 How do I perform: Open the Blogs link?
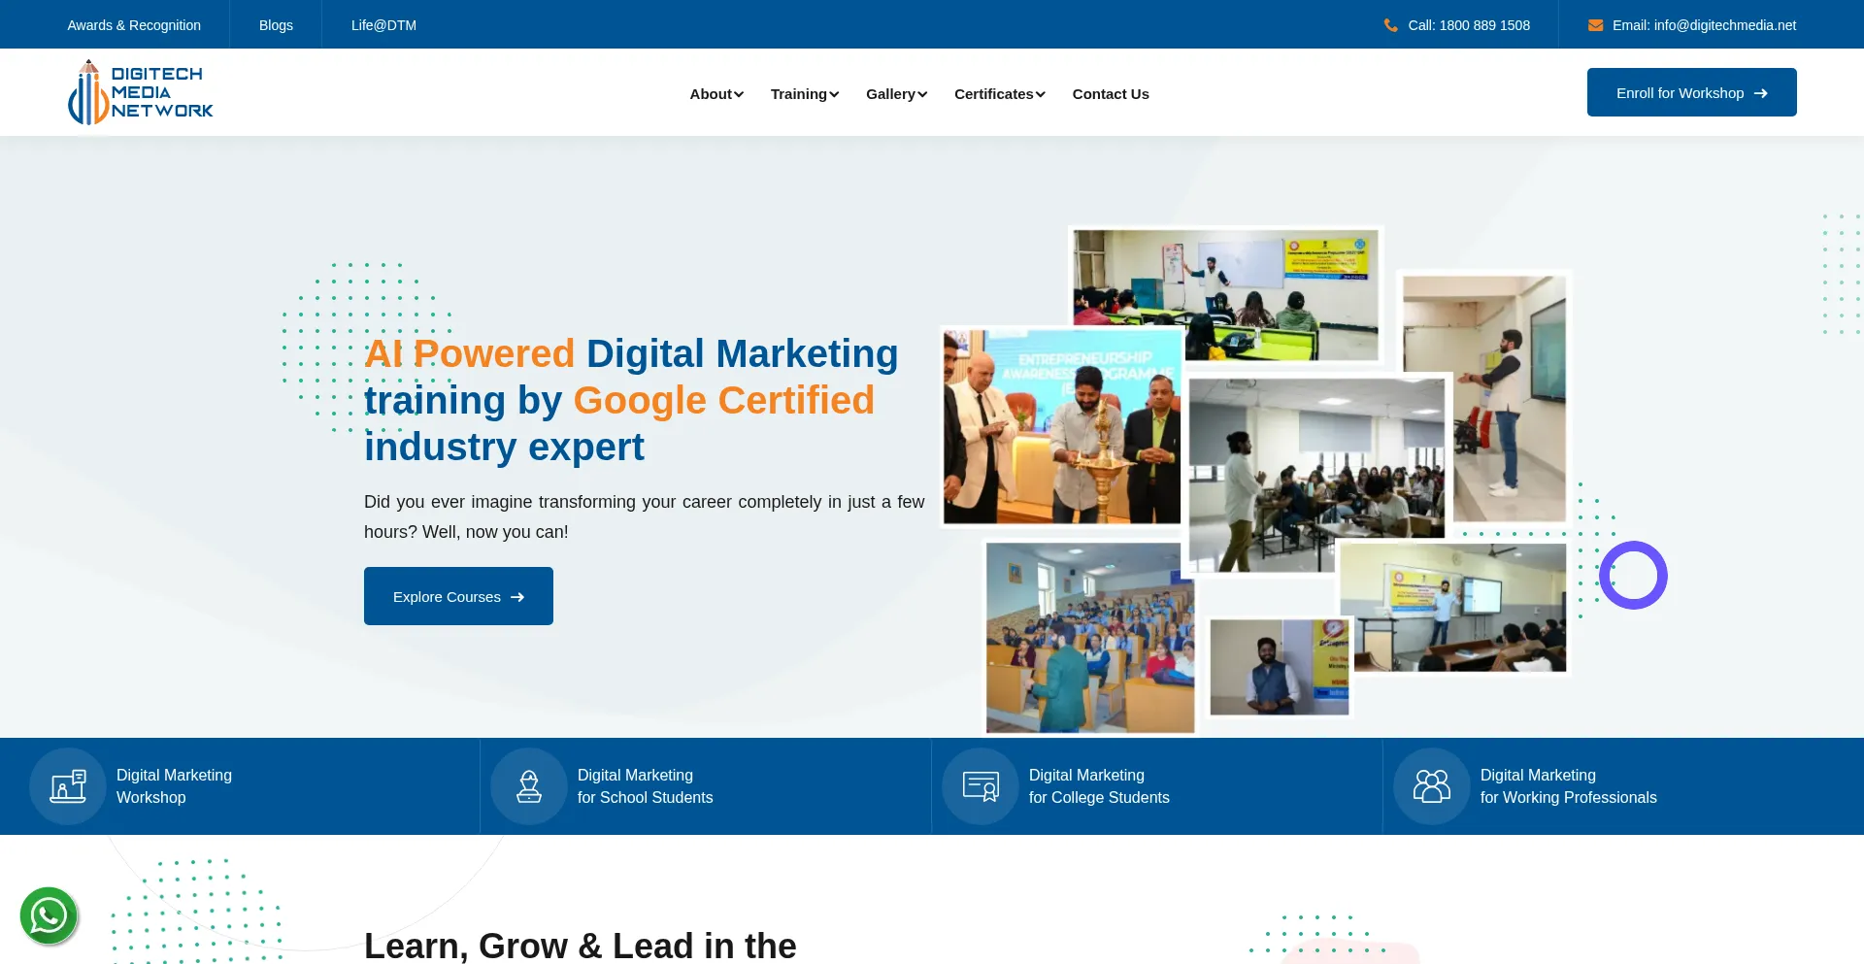276,25
